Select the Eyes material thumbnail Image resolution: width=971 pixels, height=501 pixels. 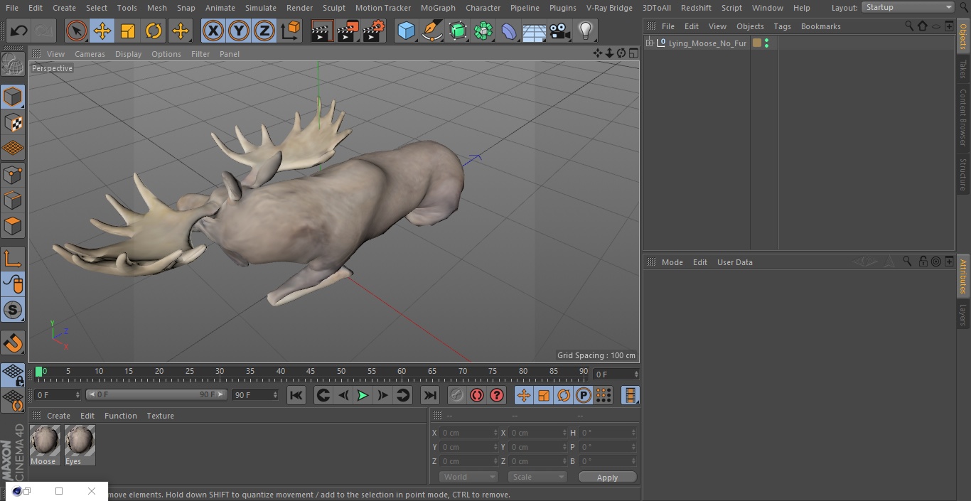[x=80, y=441]
